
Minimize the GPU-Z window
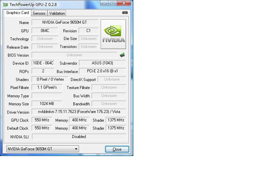click(104, 3)
